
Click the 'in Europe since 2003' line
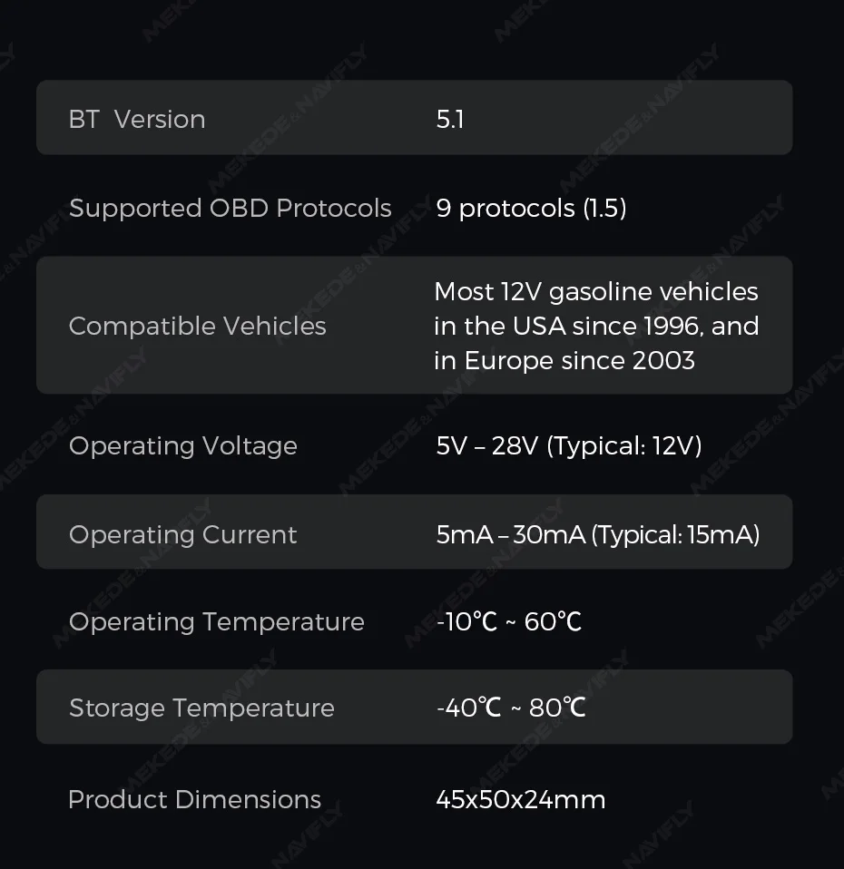[564, 360]
